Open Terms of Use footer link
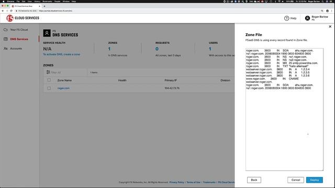Image resolution: width=335 pixels, height=188 pixels. pos(193,182)
